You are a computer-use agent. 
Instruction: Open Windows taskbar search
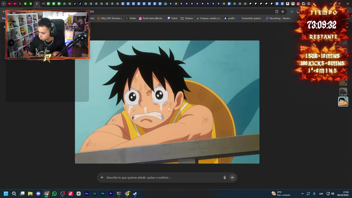[x=14, y=194]
